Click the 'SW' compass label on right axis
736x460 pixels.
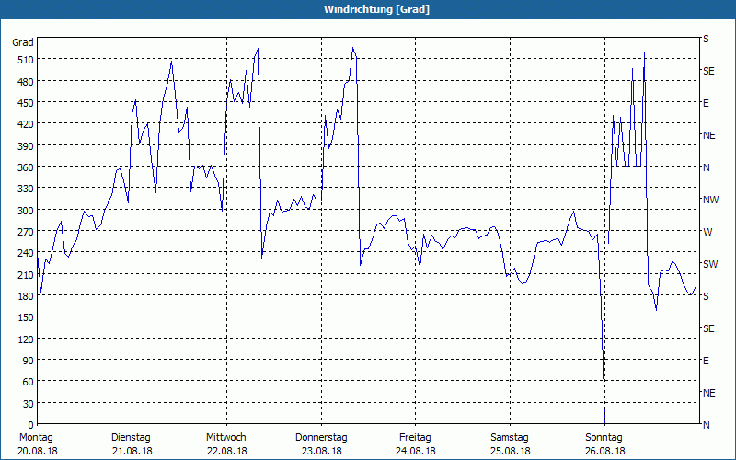710,264
